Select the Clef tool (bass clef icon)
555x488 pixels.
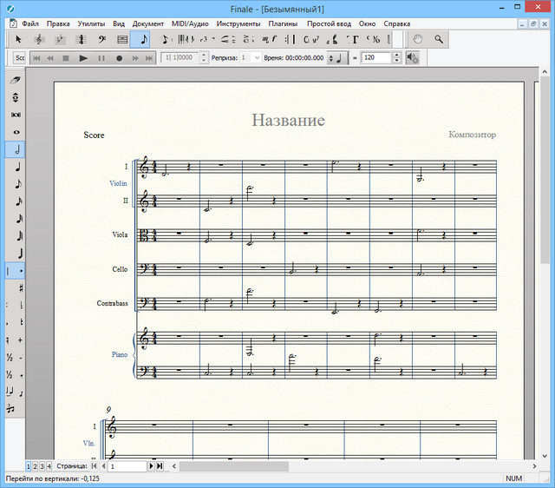[x=101, y=39]
